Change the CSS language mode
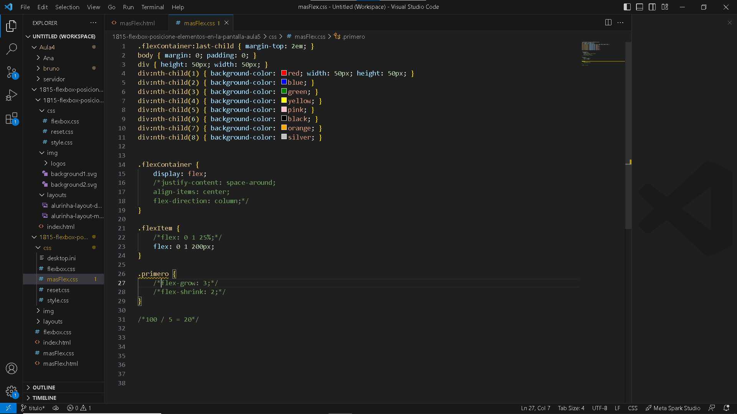 (x=633, y=408)
